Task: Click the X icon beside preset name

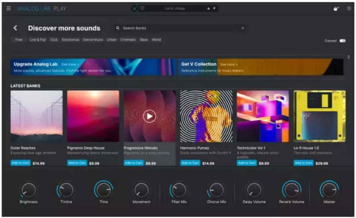Action: pyautogui.click(x=134, y=9)
